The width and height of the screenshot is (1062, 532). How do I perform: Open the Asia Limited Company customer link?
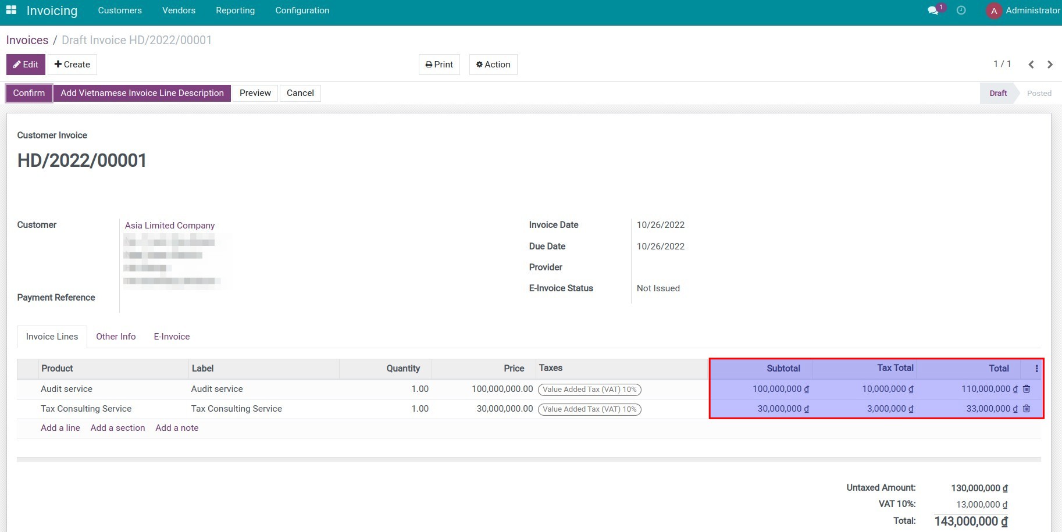point(169,225)
